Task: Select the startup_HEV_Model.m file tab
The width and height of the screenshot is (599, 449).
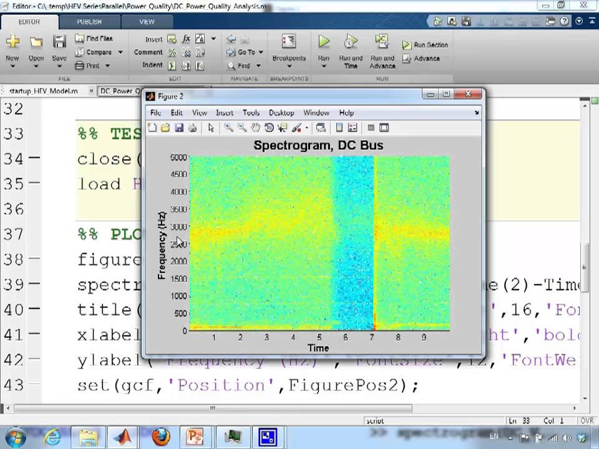Action: (x=43, y=91)
